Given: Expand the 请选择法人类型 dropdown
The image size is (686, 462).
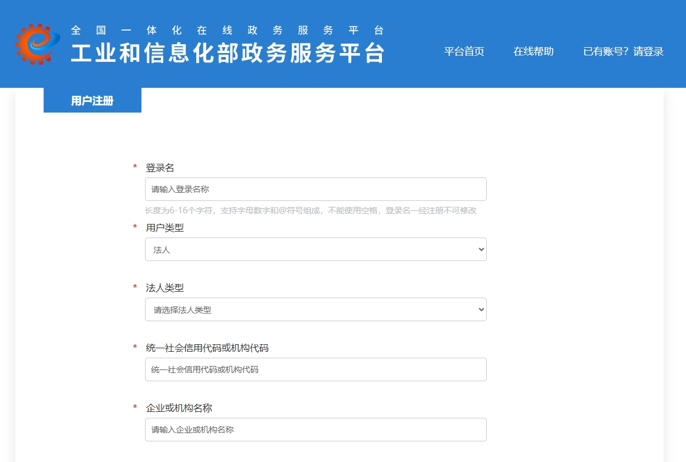Looking at the screenshot, I should tap(315, 309).
